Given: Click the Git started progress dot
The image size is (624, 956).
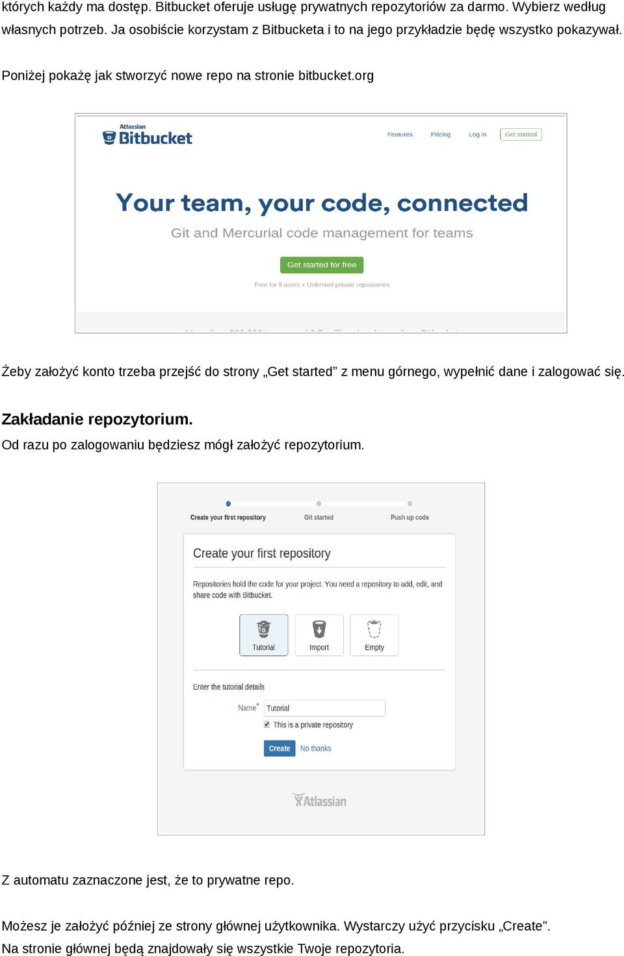Looking at the screenshot, I should point(318,504).
